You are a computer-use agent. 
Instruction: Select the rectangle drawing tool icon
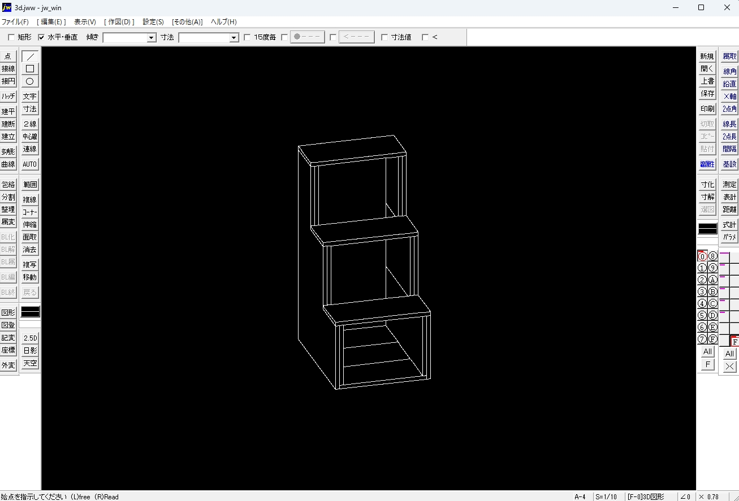pos(30,69)
